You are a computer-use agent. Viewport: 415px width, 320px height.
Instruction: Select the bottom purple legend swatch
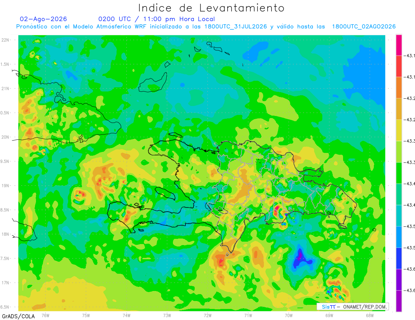[399, 301]
